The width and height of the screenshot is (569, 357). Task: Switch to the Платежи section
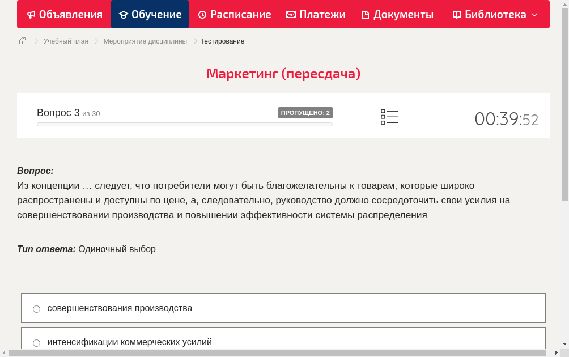tap(316, 14)
